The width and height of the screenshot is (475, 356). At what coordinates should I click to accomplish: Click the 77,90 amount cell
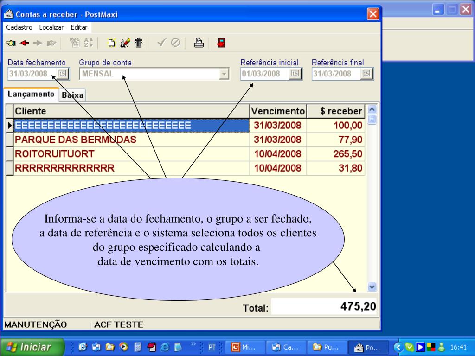tap(336, 140)
